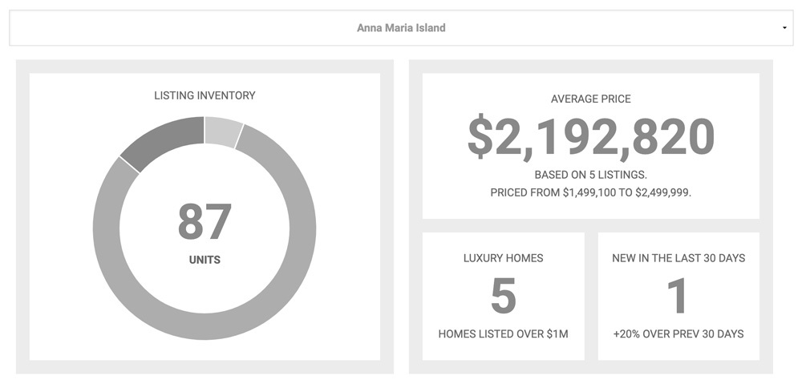Select the new listings count 1
802x384 pixels.
click(x=678, y=296)
